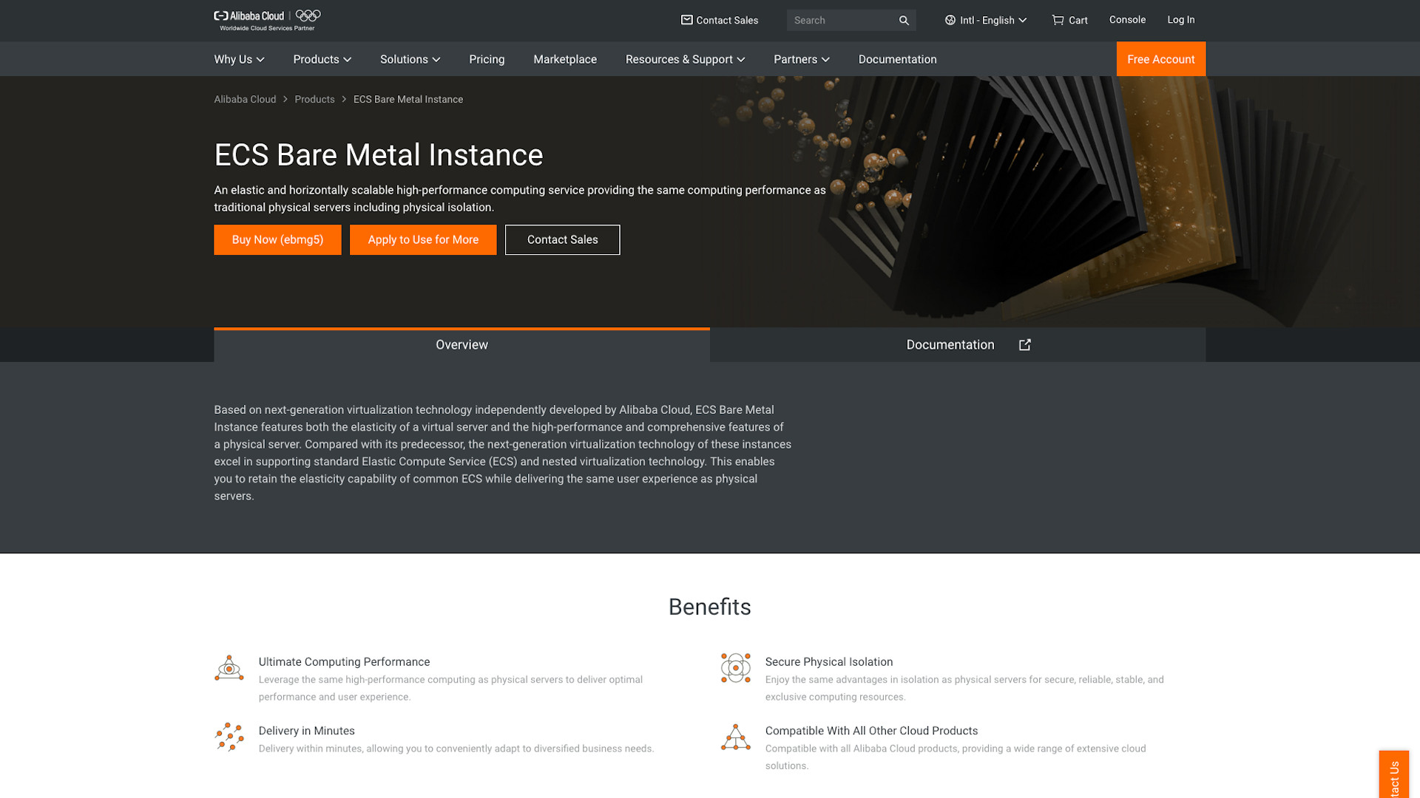Expand the Products dropdown menu
The height and width of the screenshot is (798, 1420).
click(322, 58)
